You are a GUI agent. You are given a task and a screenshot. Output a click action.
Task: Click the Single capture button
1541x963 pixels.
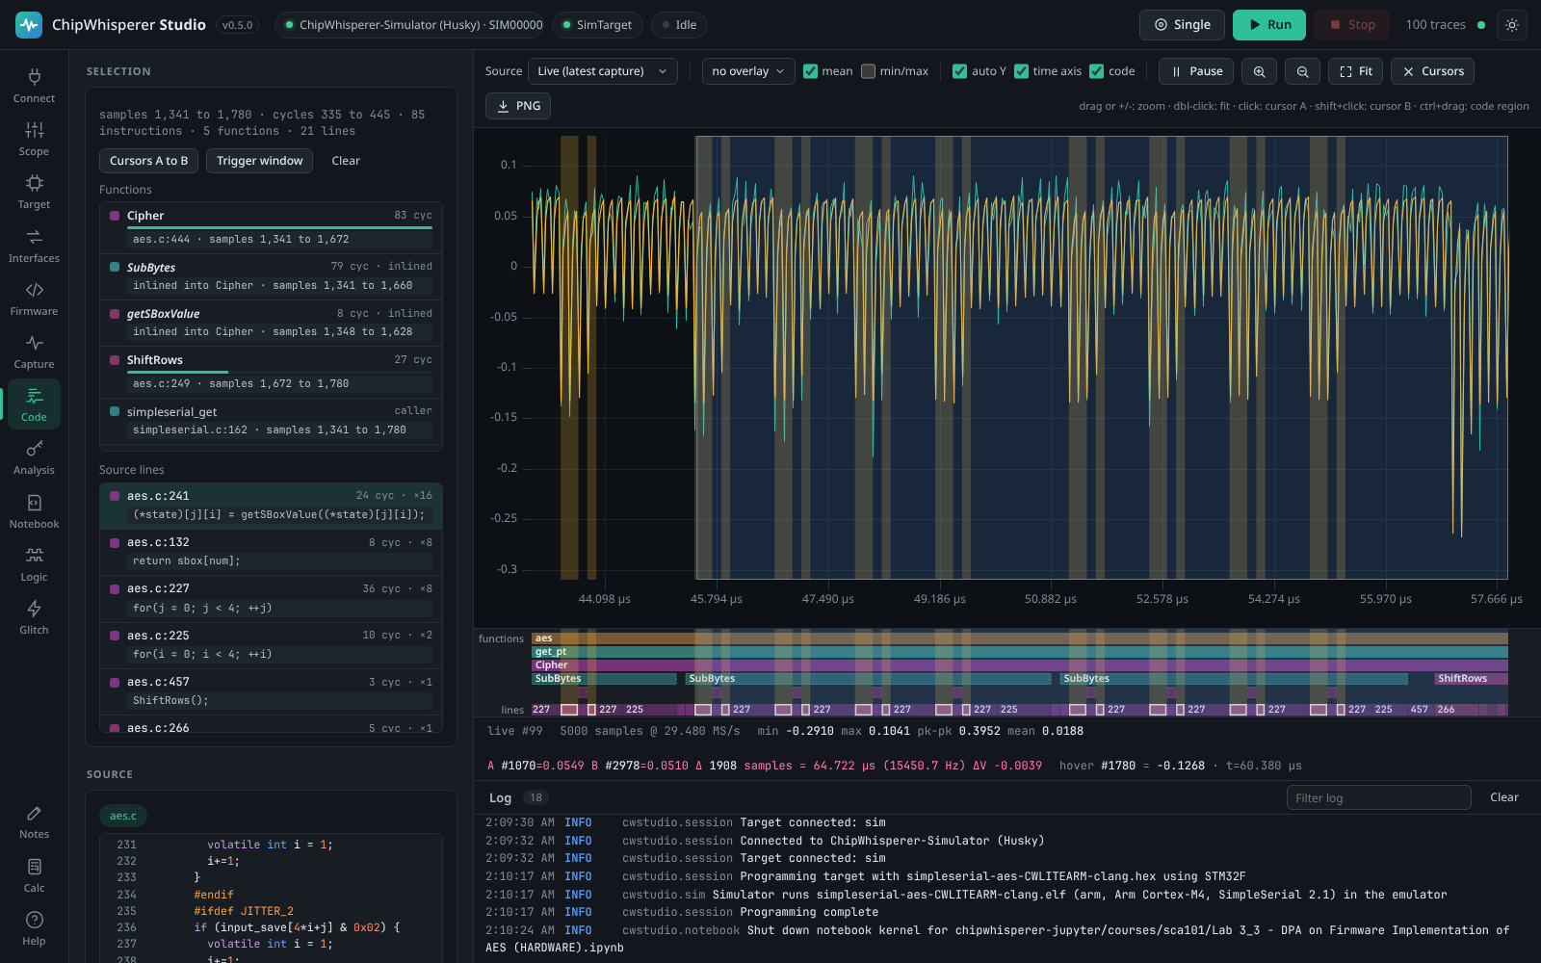pos(1182,25)
